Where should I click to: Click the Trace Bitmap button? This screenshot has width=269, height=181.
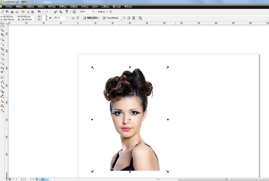(x=110, y=18)
